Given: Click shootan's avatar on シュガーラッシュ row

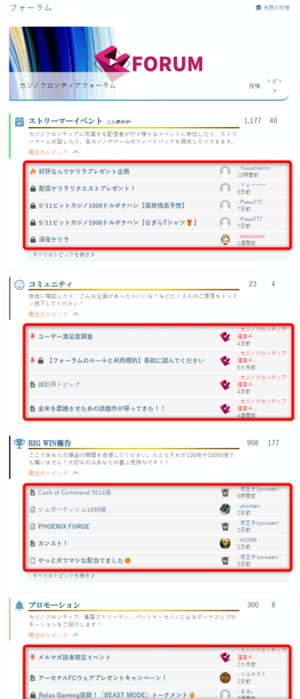Looking at the screenshot, I should click(x=225, y=509).
